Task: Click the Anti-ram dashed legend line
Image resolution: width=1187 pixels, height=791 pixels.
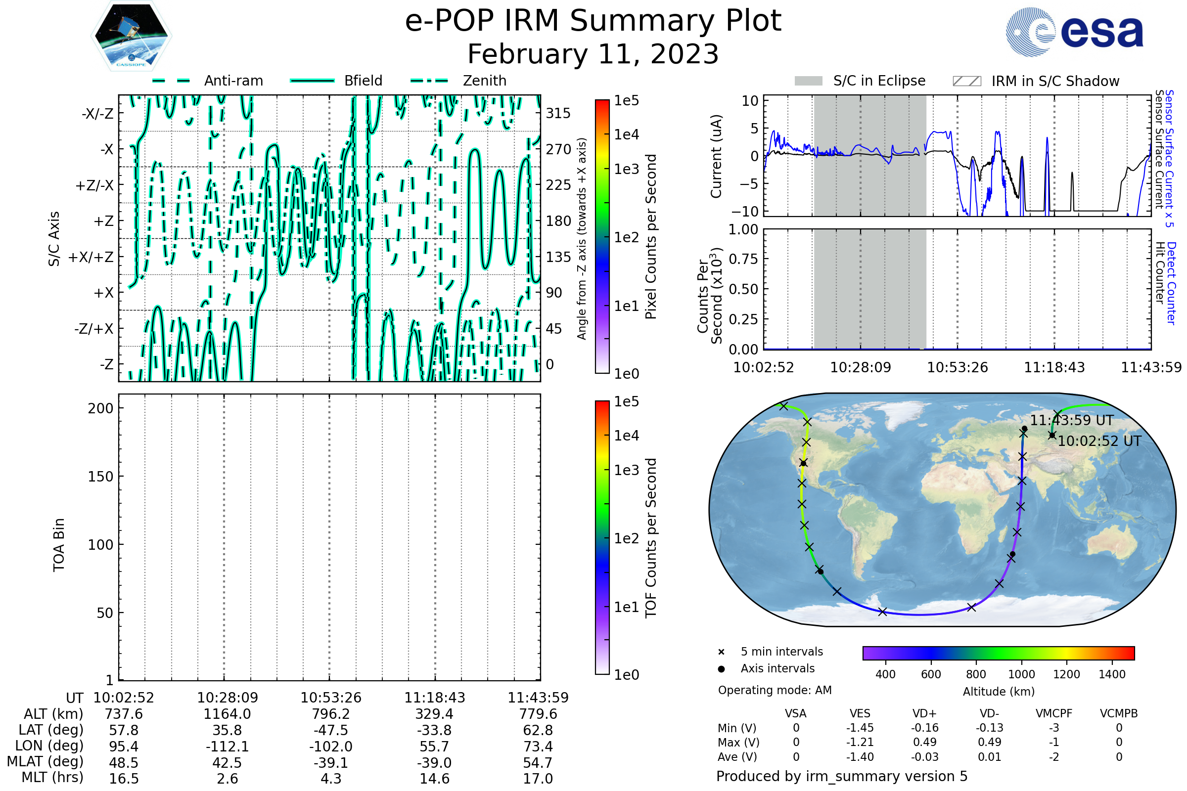Action: (x=171, y=81)
